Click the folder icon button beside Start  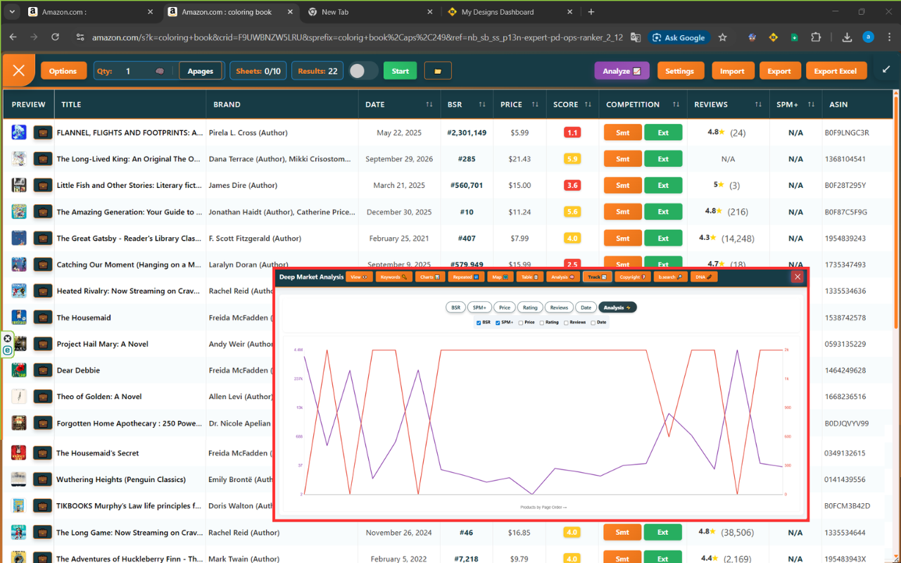tap(438, 71)
